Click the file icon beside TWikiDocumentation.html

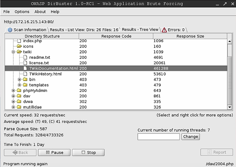point(25,68)
